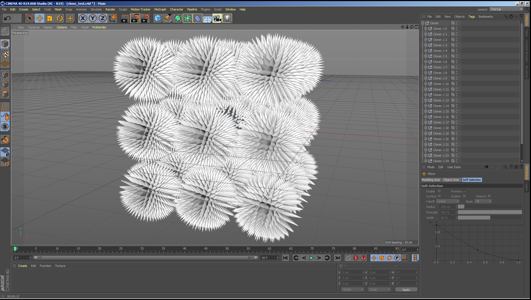
Task: Select the Scale tool in top toolbar
Action: tap(50, 18)
